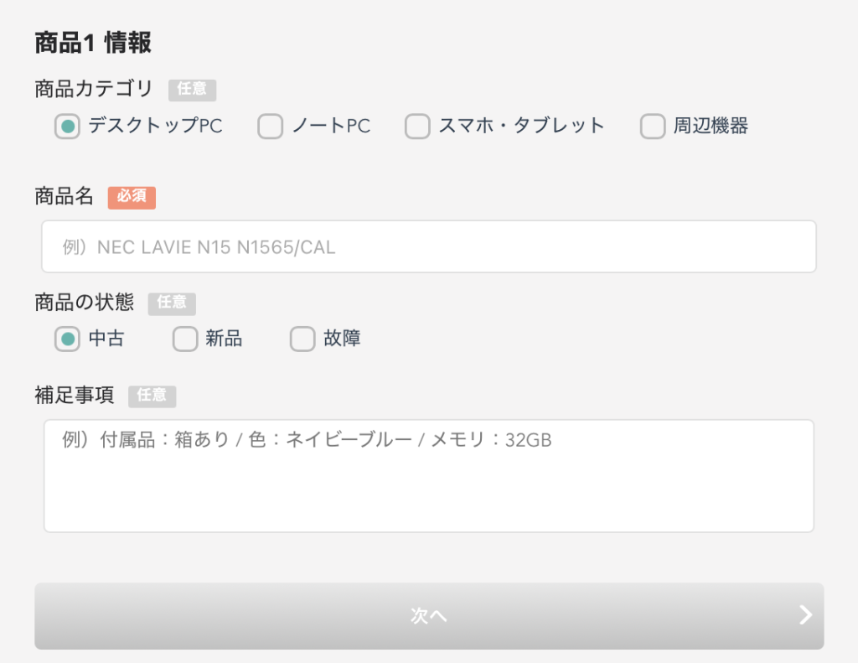Select the ノートPC category option

[x=270, y=127]
